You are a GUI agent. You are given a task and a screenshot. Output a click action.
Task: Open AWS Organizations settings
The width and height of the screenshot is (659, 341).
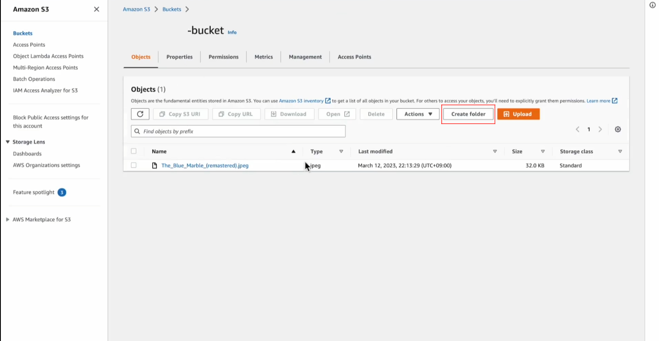point(46,165)
